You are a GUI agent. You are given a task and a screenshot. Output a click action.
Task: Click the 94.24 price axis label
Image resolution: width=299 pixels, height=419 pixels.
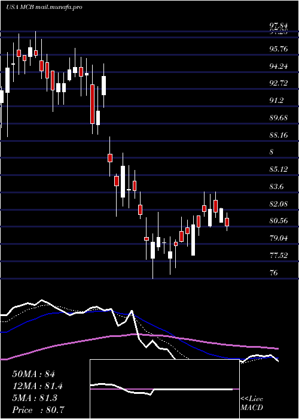coord(279,66)
